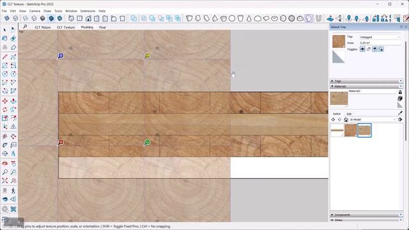The height and width of the screenshot is (230, 409).
Task: Click the Material3 name field
Action: (372, 91)
